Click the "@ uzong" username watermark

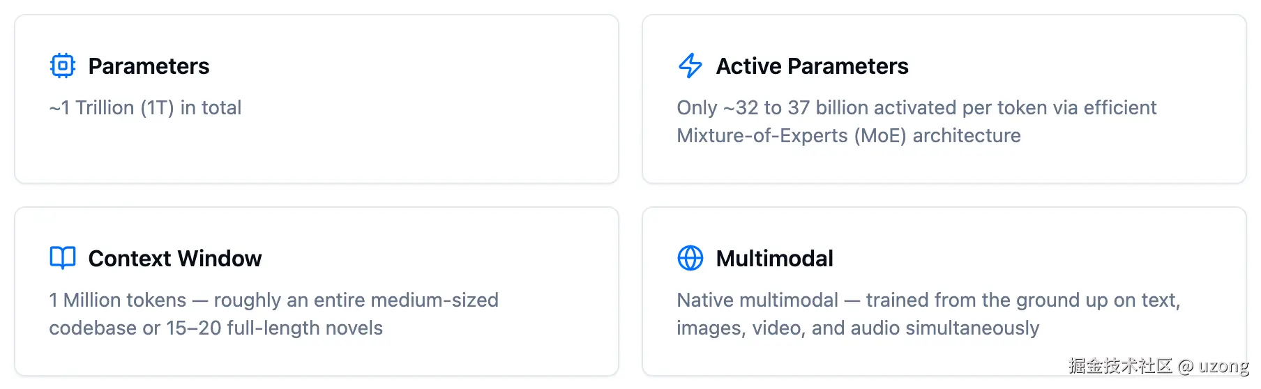click(1214, 366)
